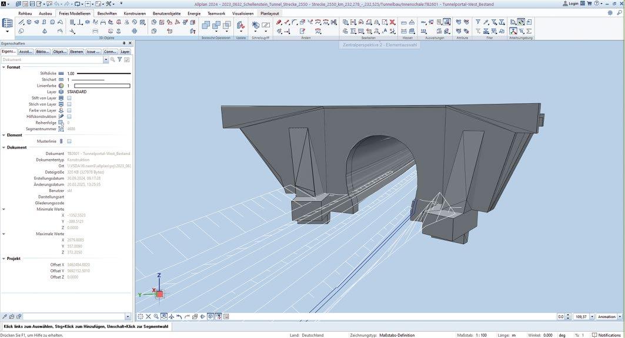The width and height of the screenshot is (625, 338).
Task: Toggle the Stift von Layer checkbox
Action: tap(69, 98)
